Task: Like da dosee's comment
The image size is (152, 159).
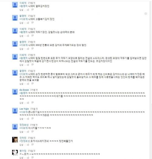Action: [x=28, y=103]
